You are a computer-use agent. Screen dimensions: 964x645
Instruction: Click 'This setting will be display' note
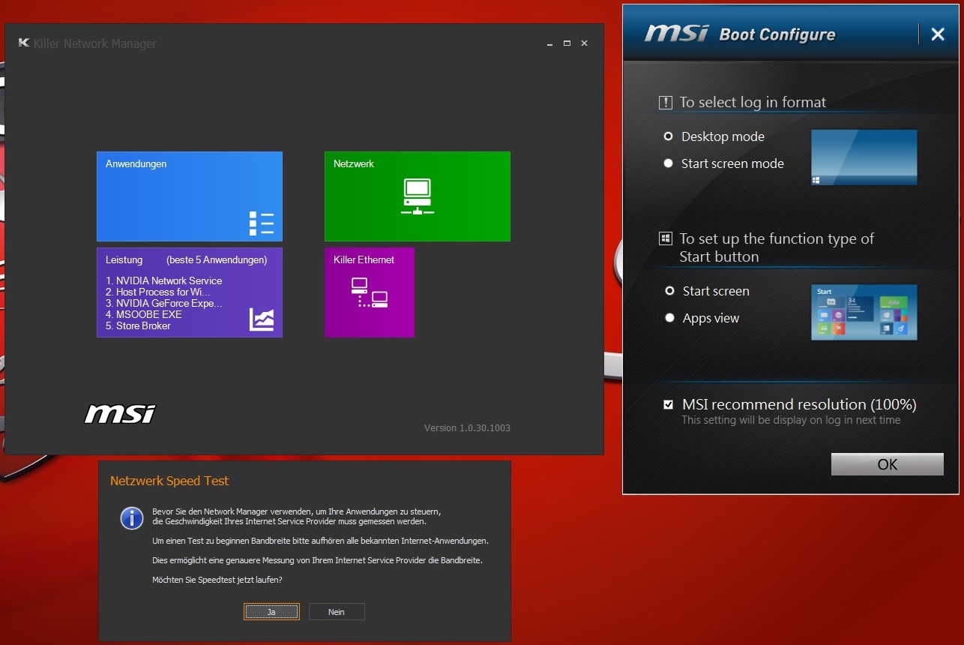(791, 420)
